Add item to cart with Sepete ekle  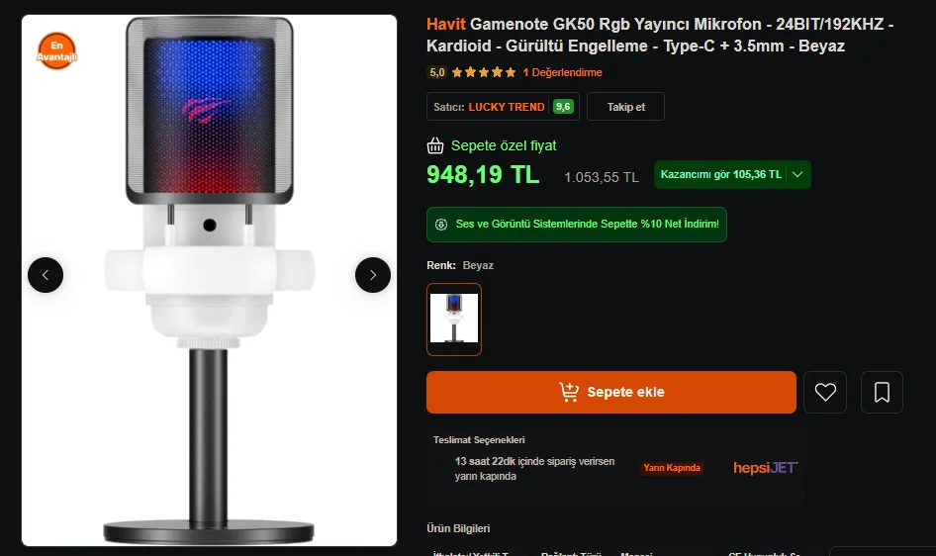(611, 392)
